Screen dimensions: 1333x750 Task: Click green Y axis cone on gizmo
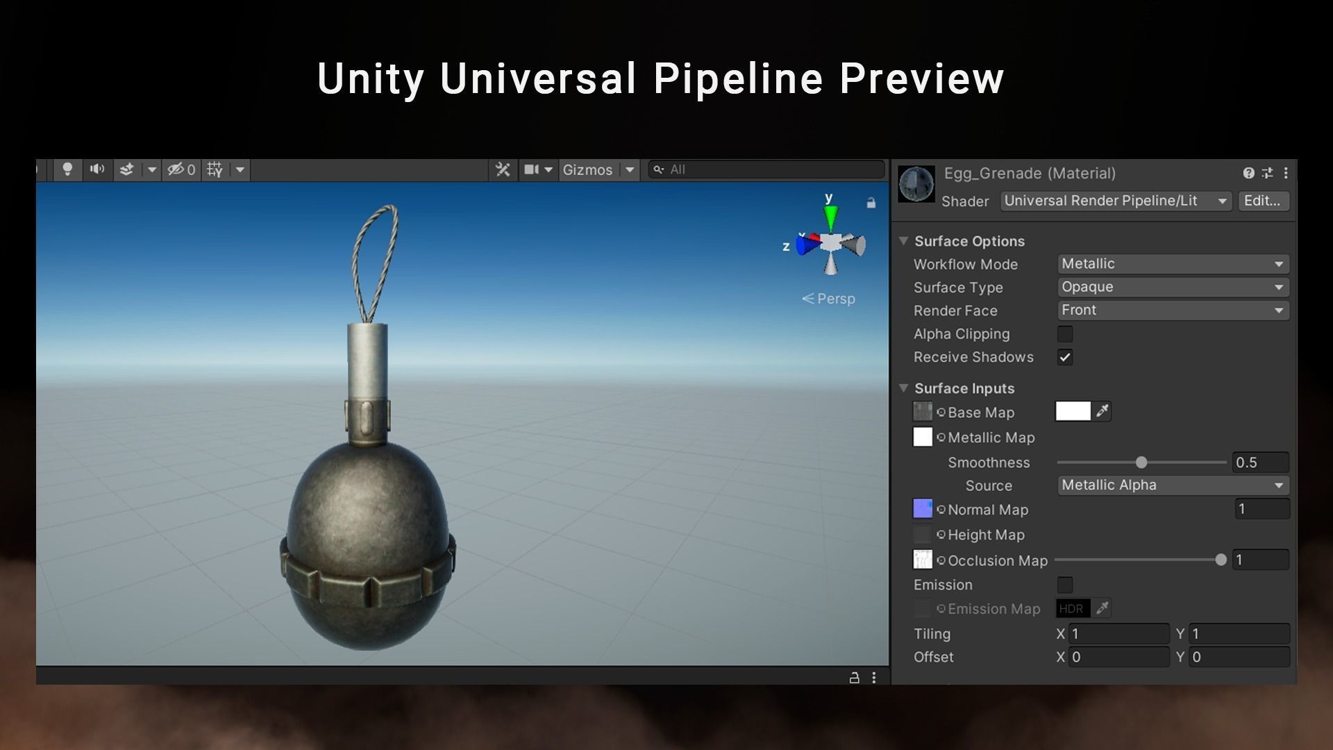(830, 218)
